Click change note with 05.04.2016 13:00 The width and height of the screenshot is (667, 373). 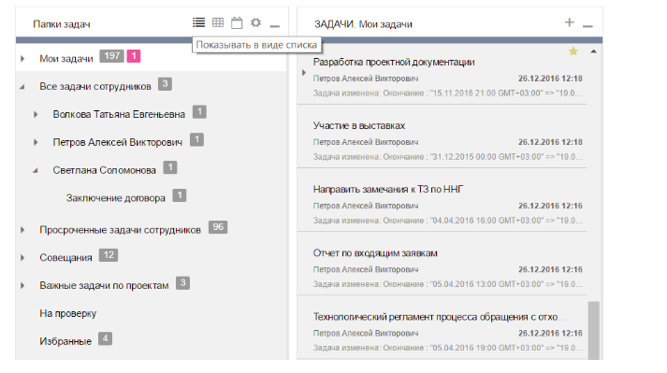coord(447,284)
